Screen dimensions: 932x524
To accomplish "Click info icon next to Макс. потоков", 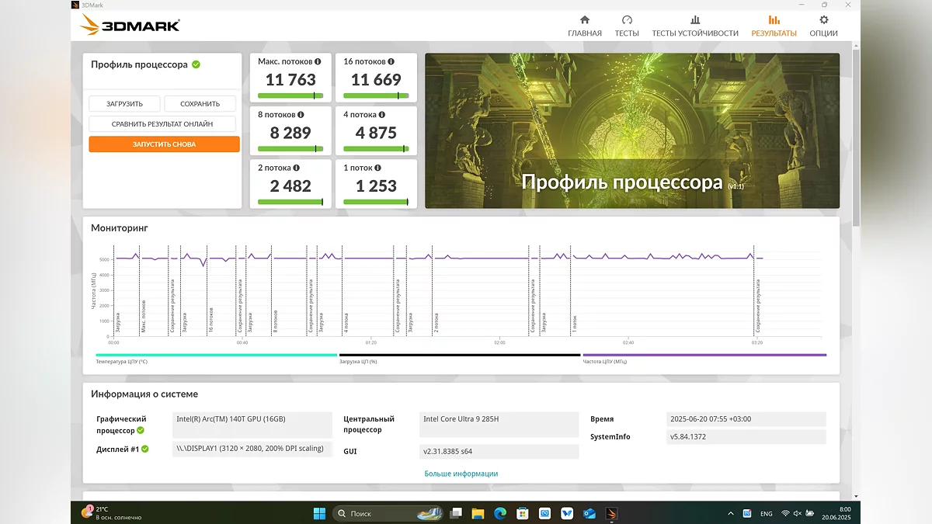I will pos(318,61).
